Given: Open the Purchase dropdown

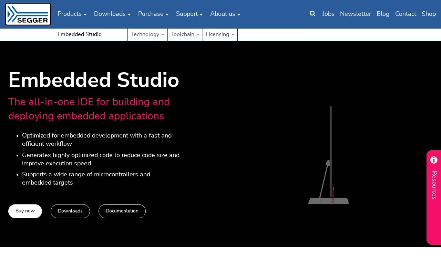Looking at the screenshot, I should coord(153,14).
